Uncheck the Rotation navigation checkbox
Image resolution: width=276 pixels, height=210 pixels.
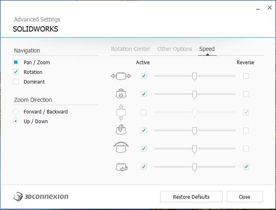[x=16, y=72]
